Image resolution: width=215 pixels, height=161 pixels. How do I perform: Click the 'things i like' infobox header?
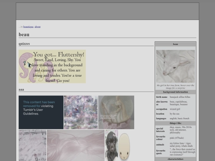click(175, 123)
